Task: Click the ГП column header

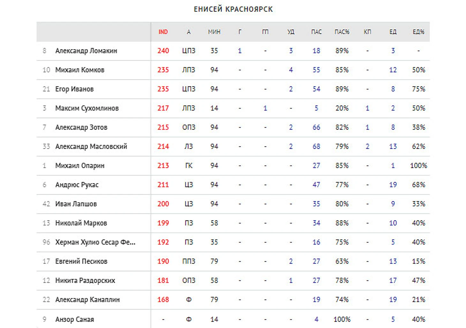Action: (x=265, y=32)
